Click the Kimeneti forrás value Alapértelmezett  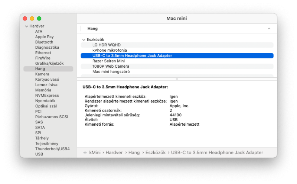click(x=184, y=125)
